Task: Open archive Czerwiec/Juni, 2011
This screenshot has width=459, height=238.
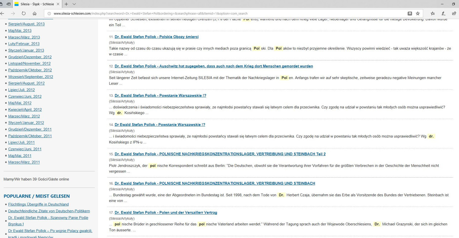Action: pyautogui.click(x=25, y=149)
